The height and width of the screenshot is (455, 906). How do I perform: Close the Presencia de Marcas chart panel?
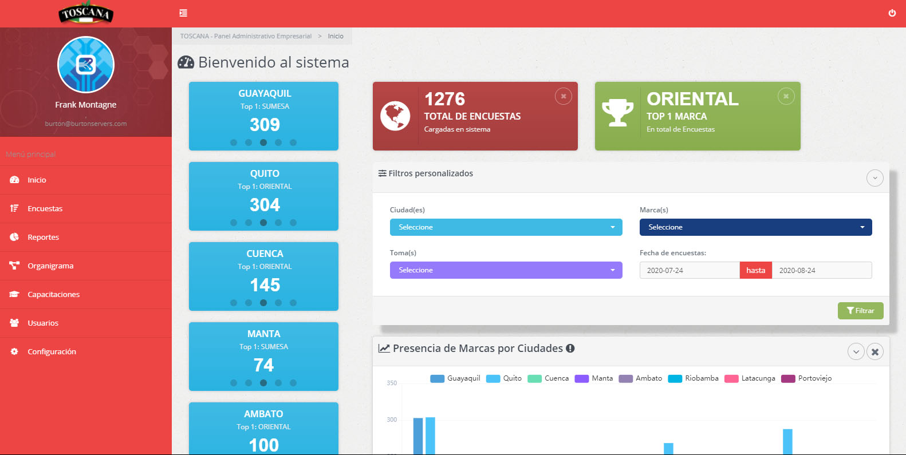pos(875,352)
